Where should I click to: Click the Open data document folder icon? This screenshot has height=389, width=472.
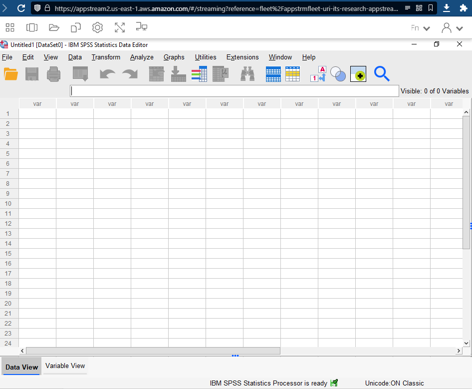coord(10,74)
